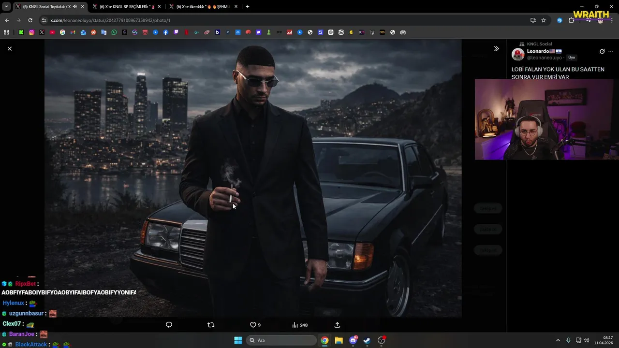Open the X bookmark in bookmarks bar
619x348 pixels.
pos(42,32)
